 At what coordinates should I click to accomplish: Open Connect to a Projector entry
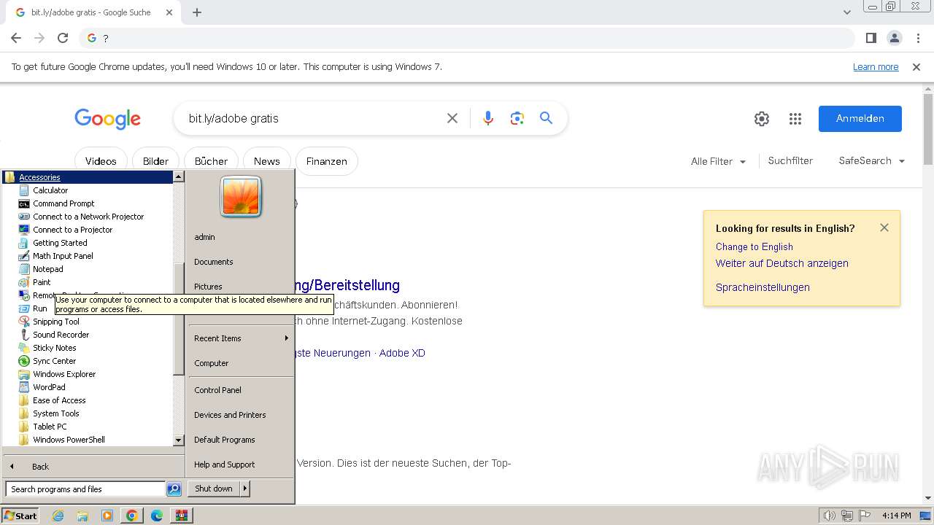click(72, 230)
